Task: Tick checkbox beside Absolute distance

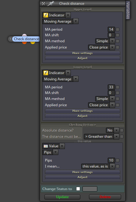Action: (122, 130)
